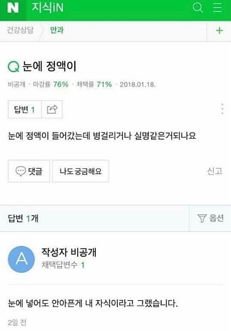The image size is (231, 331).
Task: Click the 답변 1개 section header
Action: point(23,218)
